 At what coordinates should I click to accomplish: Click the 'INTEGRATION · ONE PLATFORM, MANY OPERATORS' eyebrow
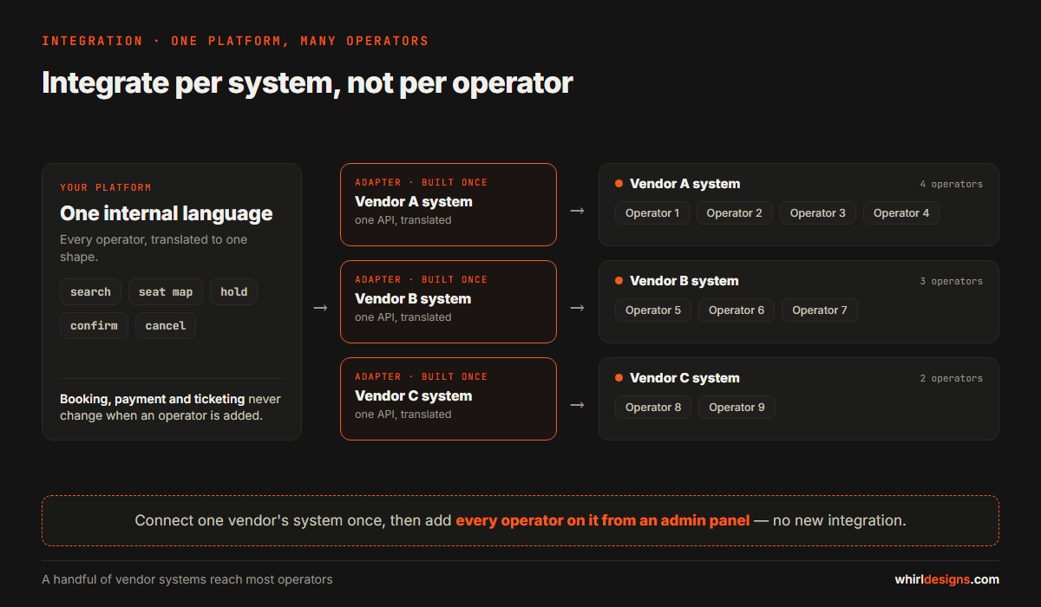(x=235, y=41)
